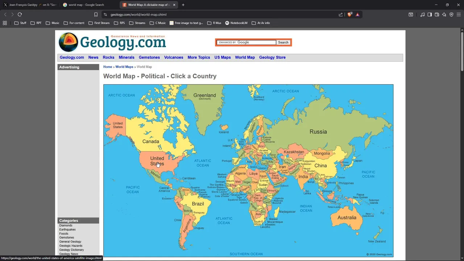Open the Playlist music note icon
Image resolution: width=464 pixels, height=261 pixels.
click(422, 14)
